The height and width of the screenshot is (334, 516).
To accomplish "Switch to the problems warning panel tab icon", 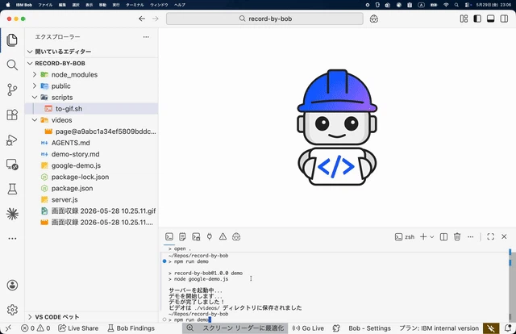I will click(x=223, y=237).
